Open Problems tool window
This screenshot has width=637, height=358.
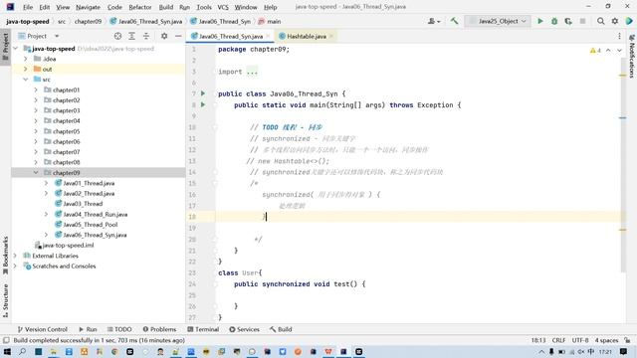[159, 329]
